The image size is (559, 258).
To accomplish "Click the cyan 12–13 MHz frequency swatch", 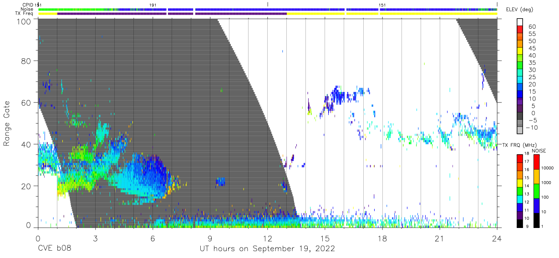I will pyautogui.click(x=519, y=198).
